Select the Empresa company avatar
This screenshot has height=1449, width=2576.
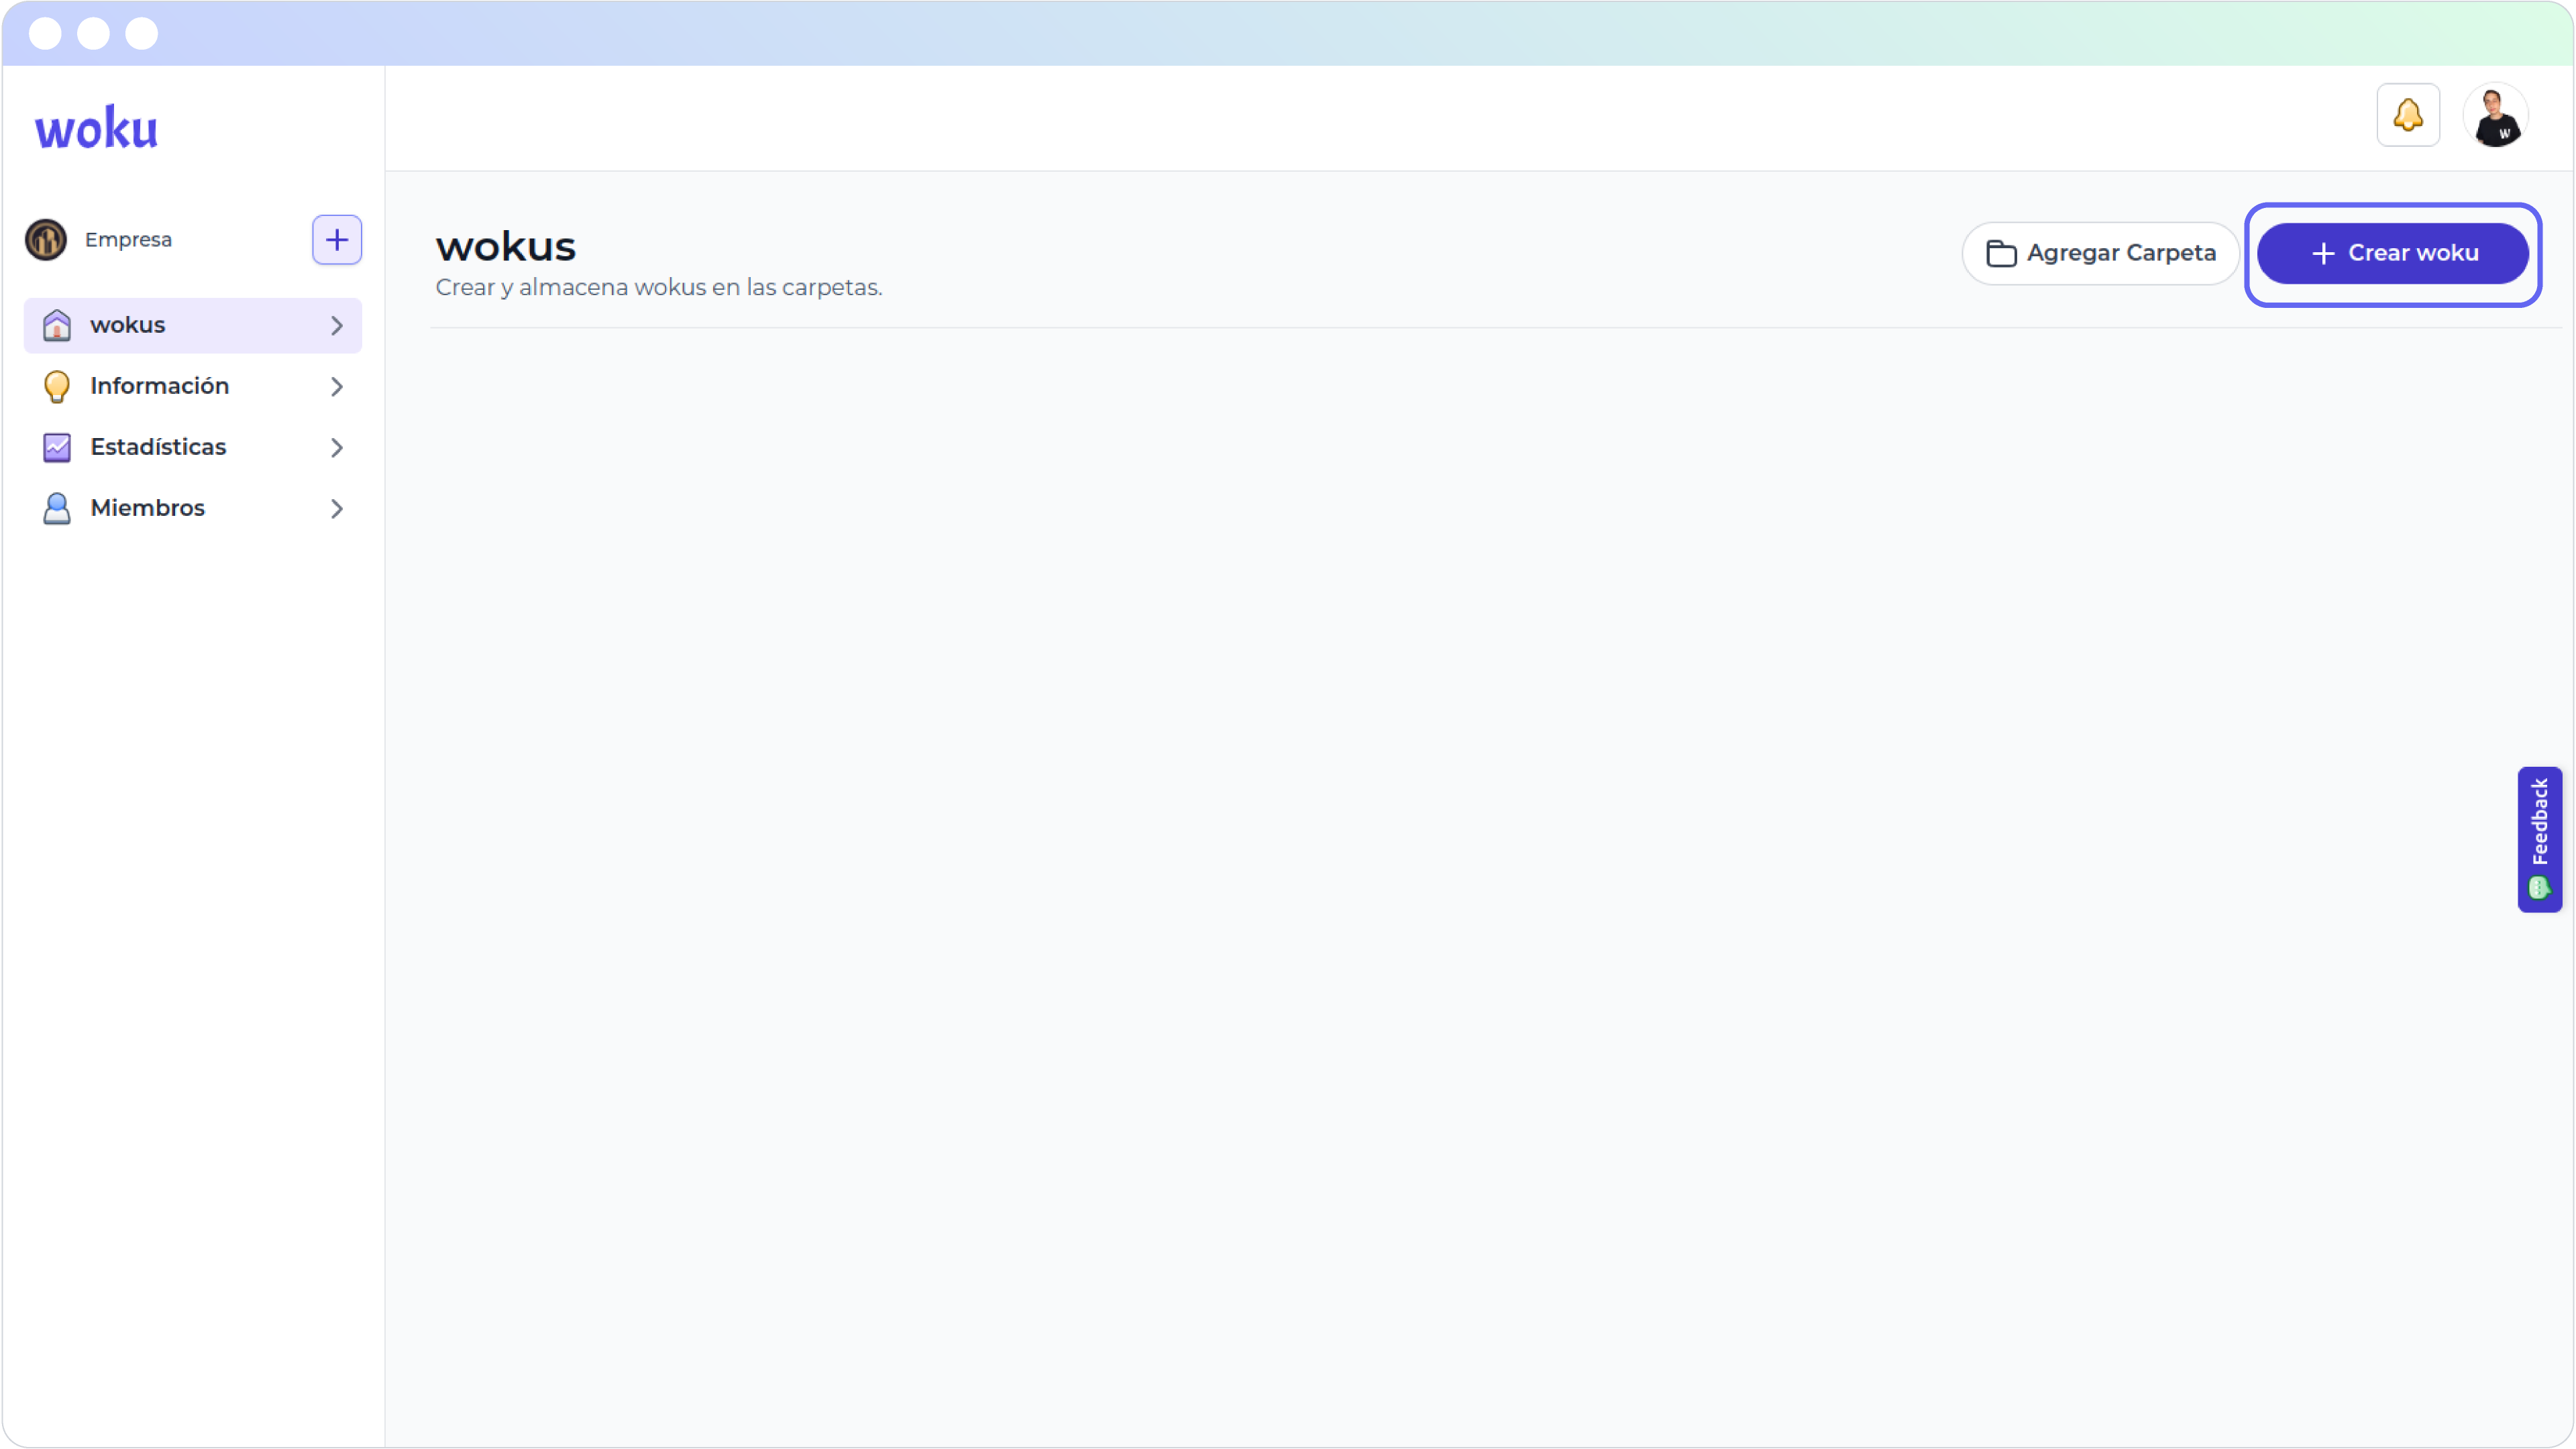pyautogui.click(x=45, y=239)
